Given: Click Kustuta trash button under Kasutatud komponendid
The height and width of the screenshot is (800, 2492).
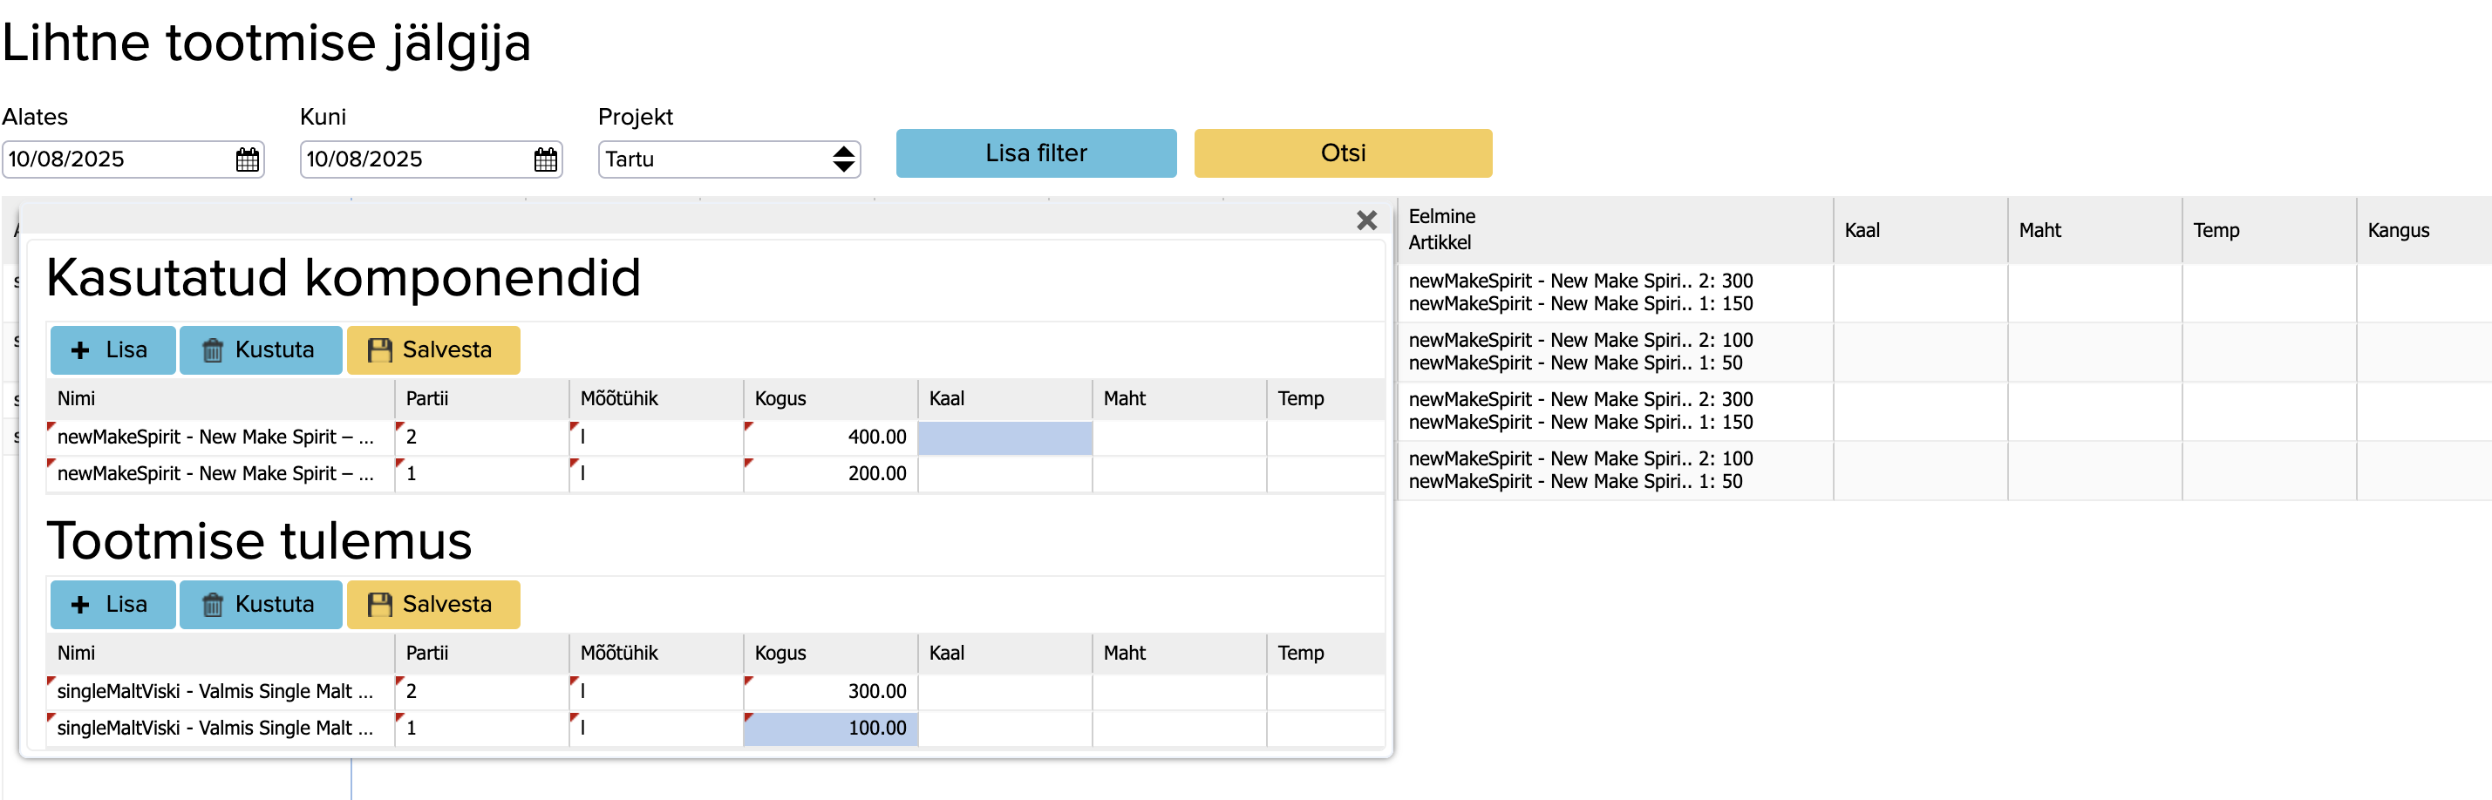Looking at the screenshot, I should (260, 350).
